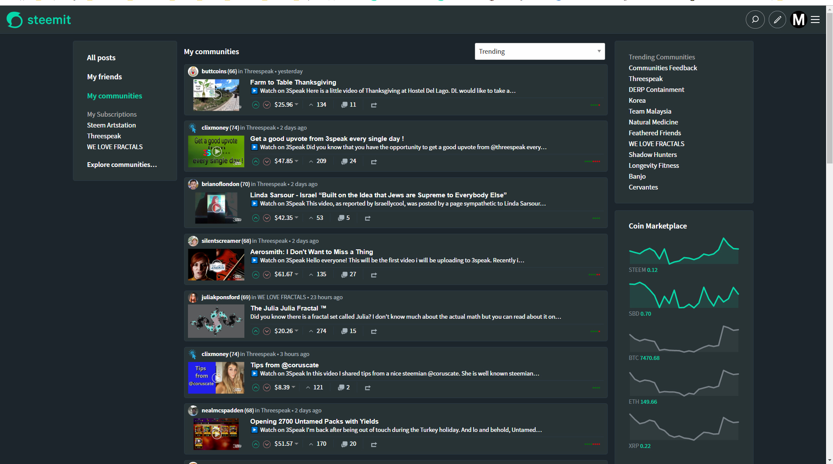Upvote the Linda Sarsour post

256,218
